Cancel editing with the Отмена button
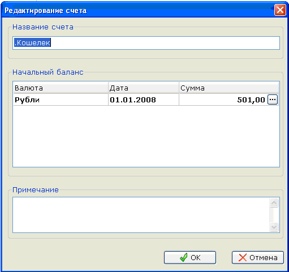The image size is (289, 272). pos(258,257)
